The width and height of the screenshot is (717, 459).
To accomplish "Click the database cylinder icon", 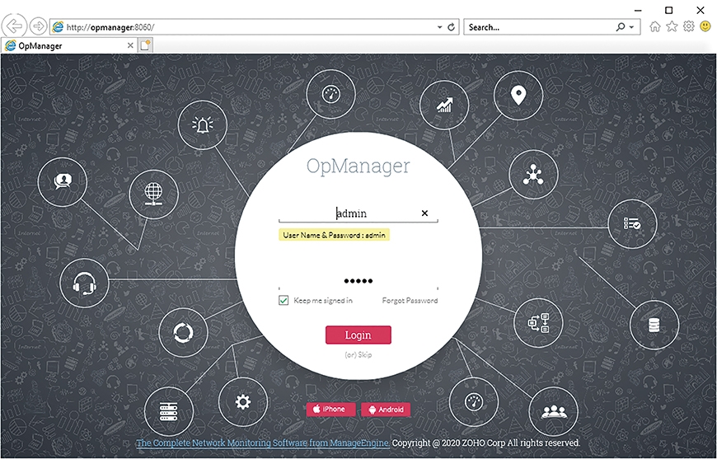I will [654, 325].
